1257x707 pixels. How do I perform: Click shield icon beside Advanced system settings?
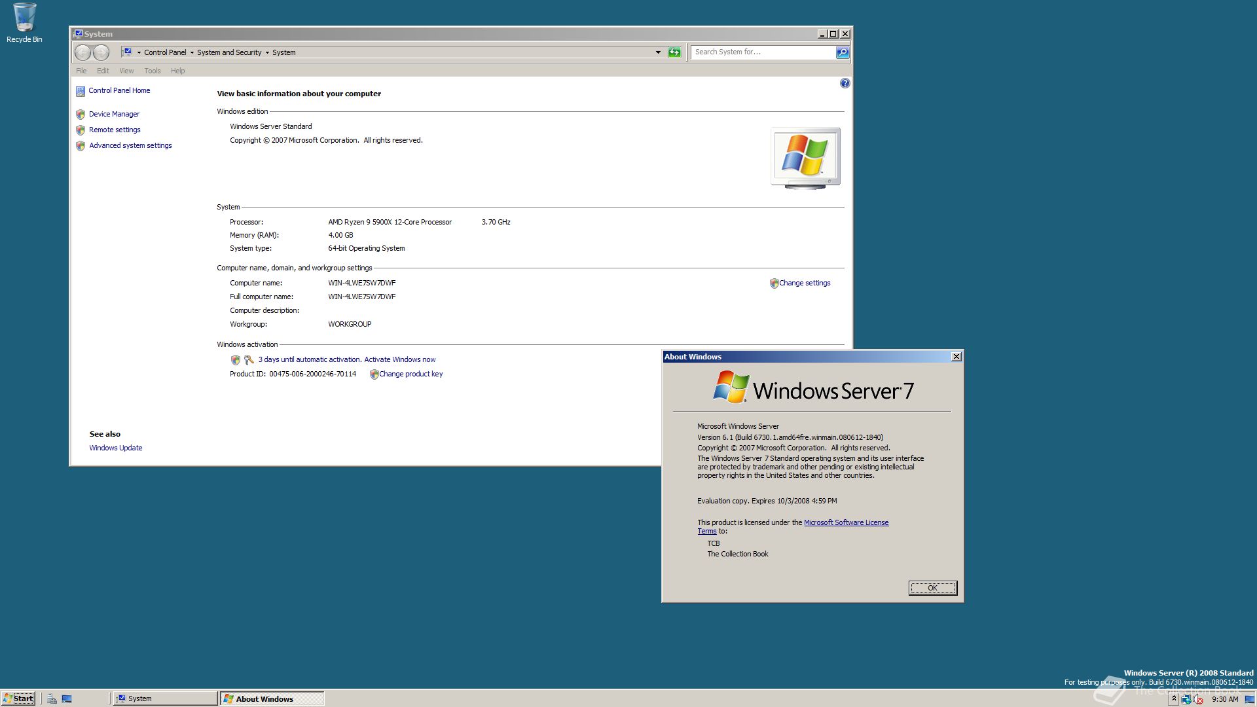81,146
